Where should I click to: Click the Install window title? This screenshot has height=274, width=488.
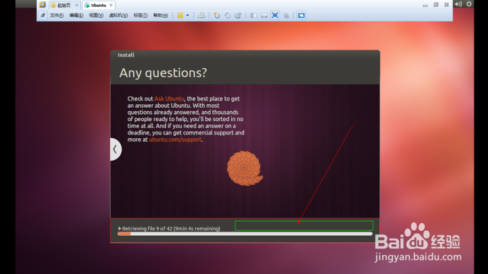[126, 55]
